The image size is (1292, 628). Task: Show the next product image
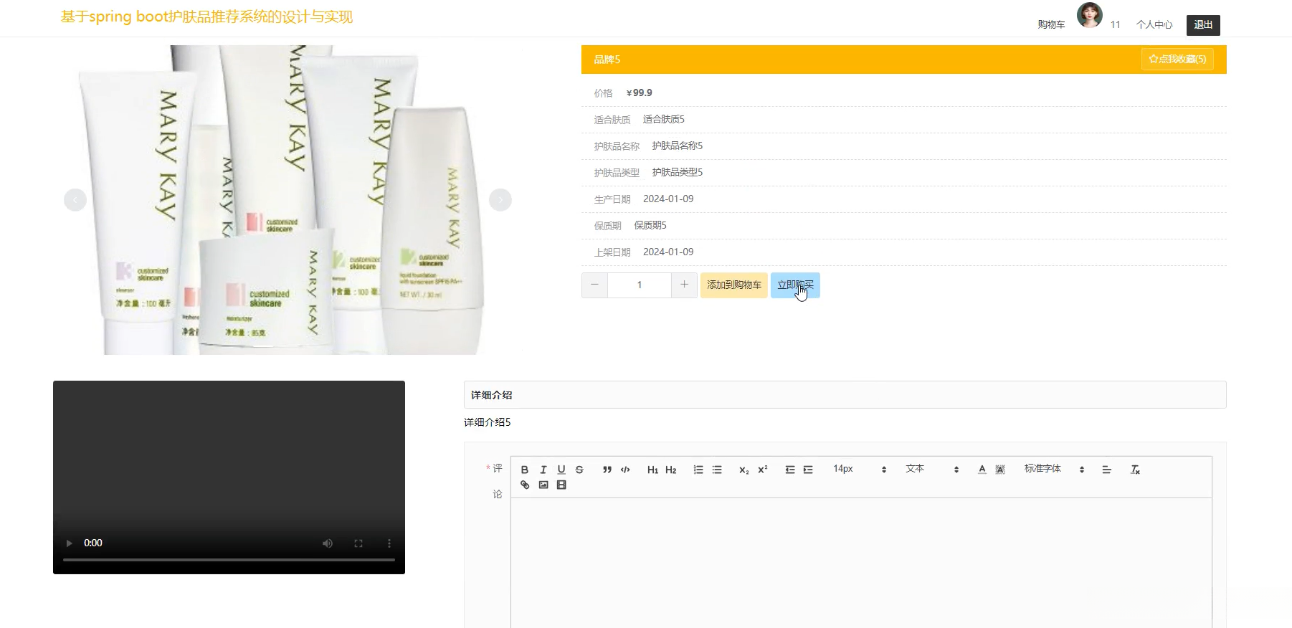point(500,200)
